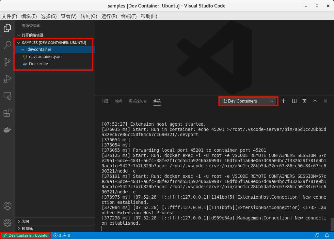Open the terminal selector dropdown Dev Containers
The height and width of the screenshot is (239, 334).
pyautogui.click(x=248, y=101)
